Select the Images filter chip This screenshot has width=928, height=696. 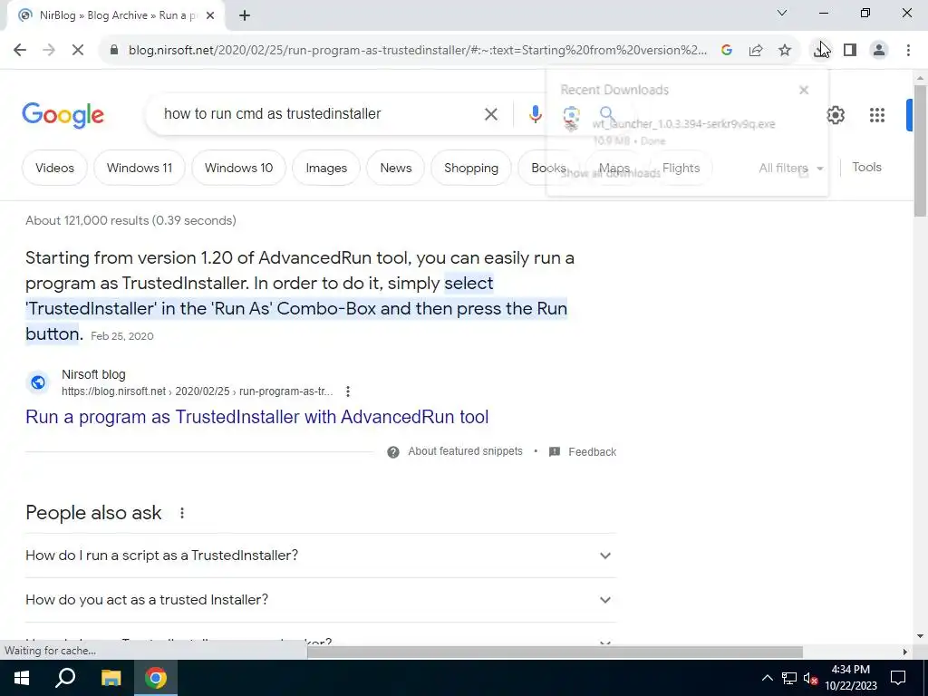click(326, 168)
